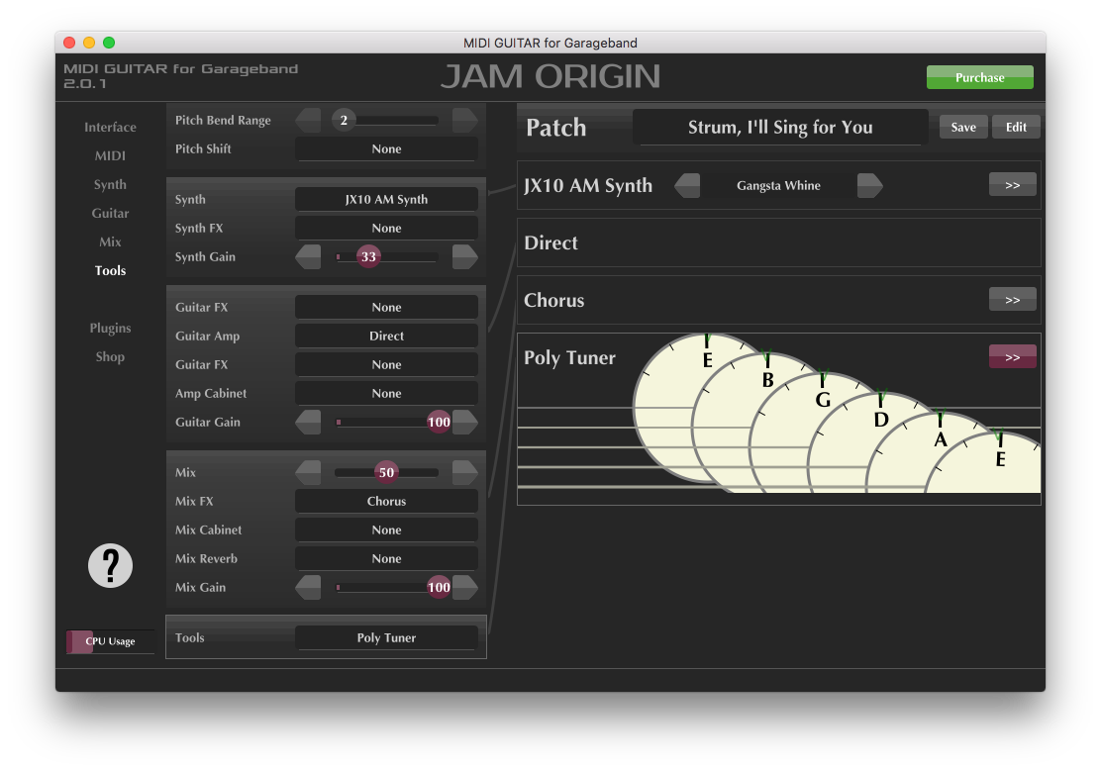The height and width of the screenshot is (771, 1101).
Task: Select next JX10 AM Synth preset
Action: point(869,185)
